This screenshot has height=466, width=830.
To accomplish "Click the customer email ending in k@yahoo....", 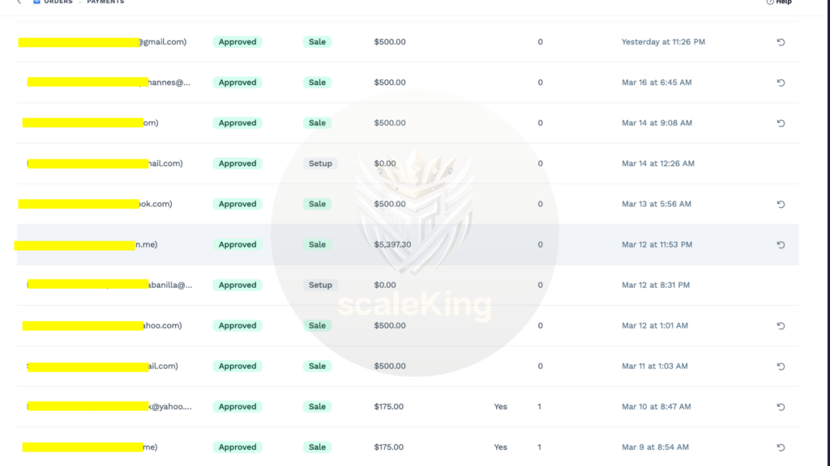I will coord(109,407).
